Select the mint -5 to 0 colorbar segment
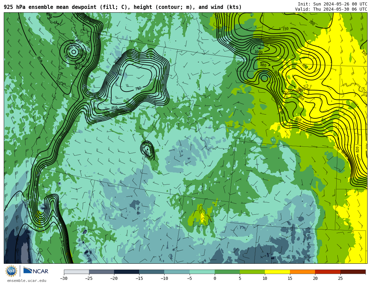371x285 pixels. coord(202,272)
